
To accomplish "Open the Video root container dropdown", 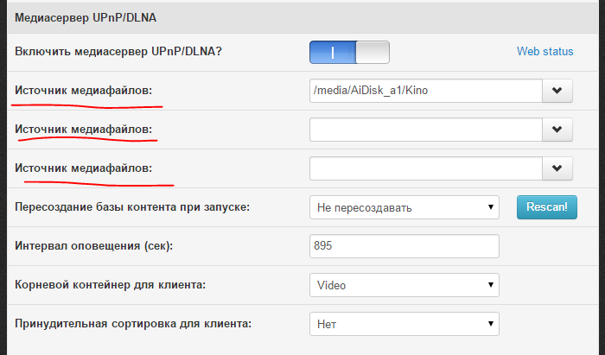I will [x=404, y=285].
